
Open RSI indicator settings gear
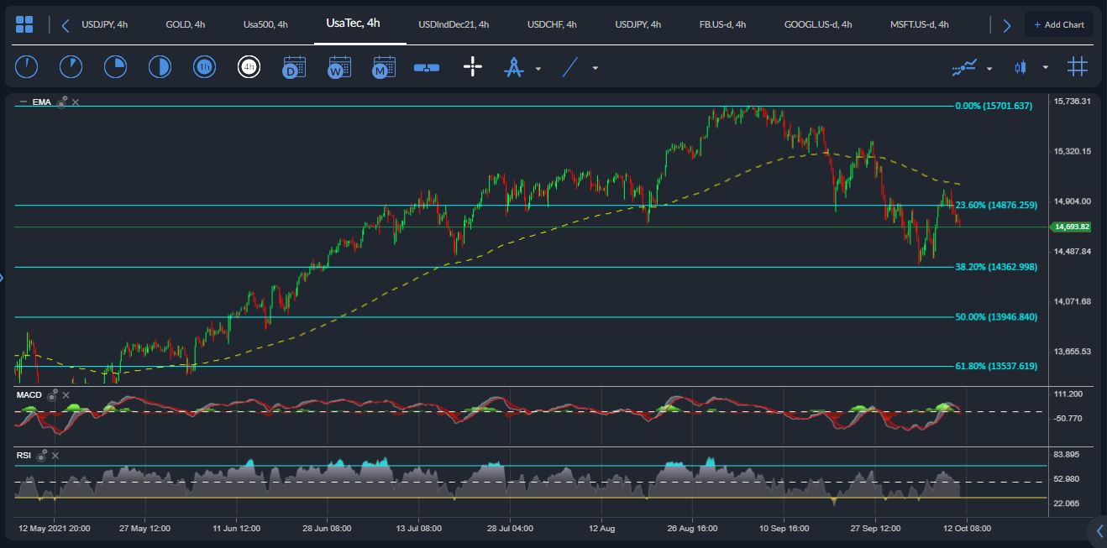[41, 456]
